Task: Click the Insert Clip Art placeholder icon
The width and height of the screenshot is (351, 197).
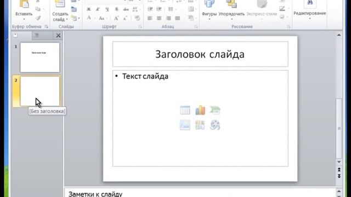Action: (x=200, y=125)
